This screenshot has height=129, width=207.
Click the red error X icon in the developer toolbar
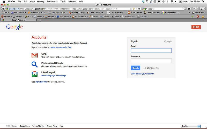coord(198,17)
